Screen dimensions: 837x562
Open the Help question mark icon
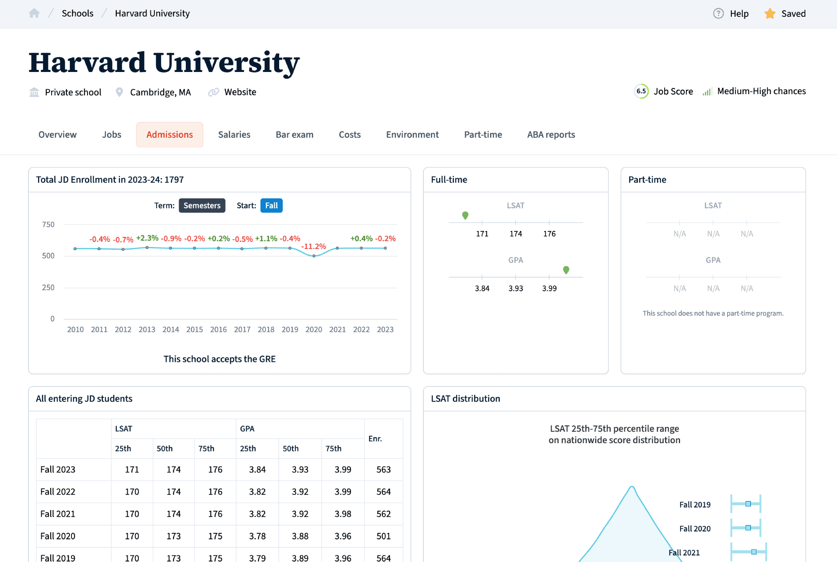pyautogui.click(x=718, y=13)
